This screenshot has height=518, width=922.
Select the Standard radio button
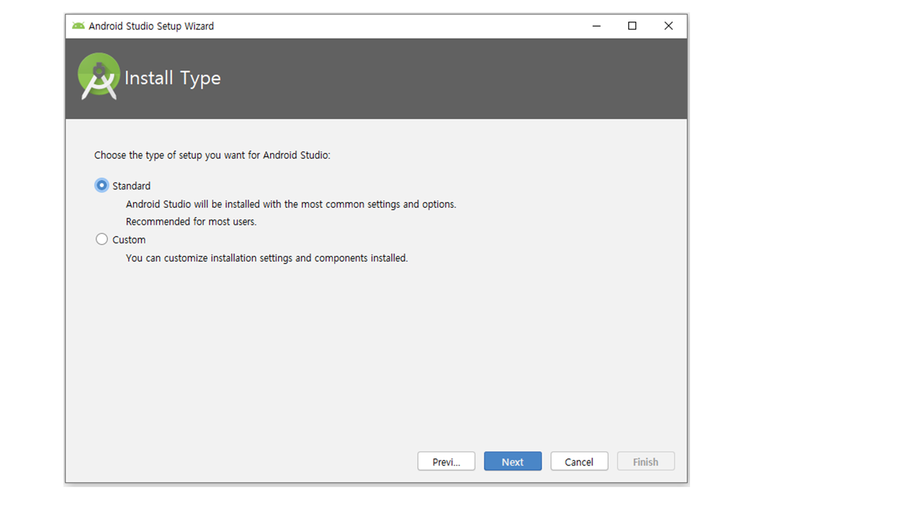[102, 186]
